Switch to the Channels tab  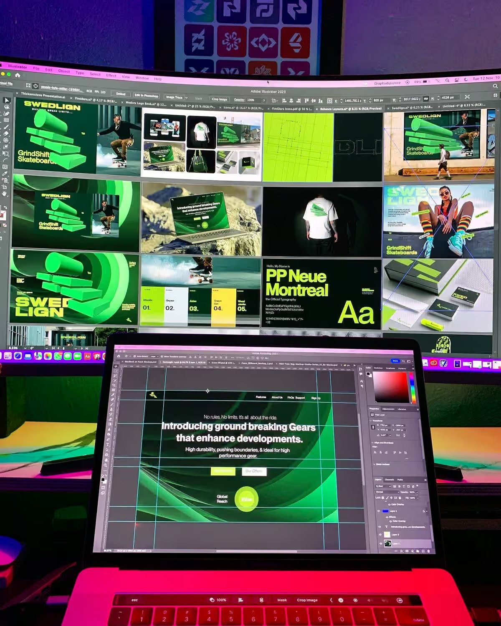390,480
